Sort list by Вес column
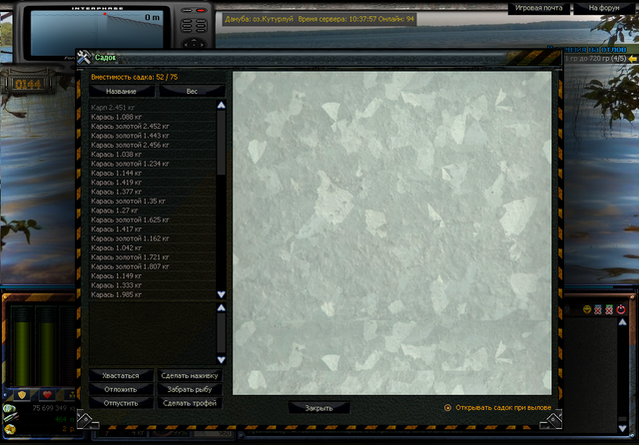Screen dimensions: 639x445 pos(192,91)
